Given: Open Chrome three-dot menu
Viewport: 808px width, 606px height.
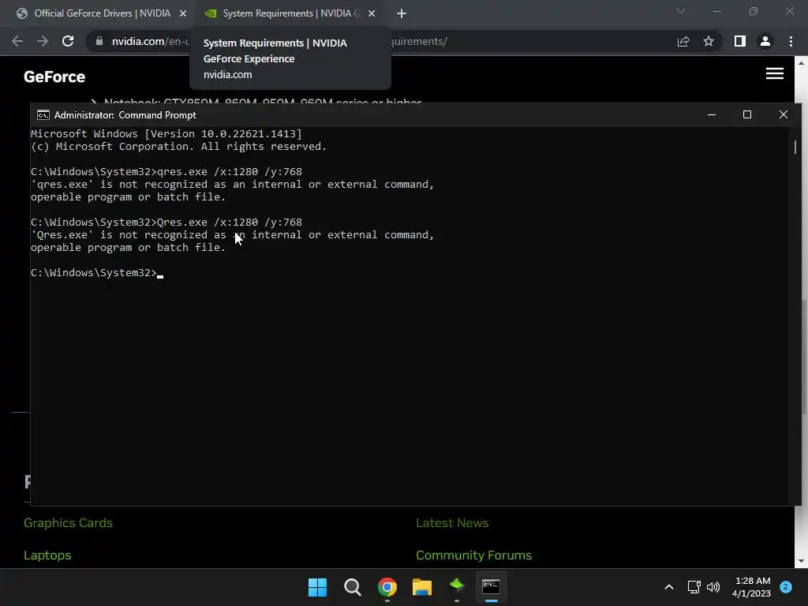Looking at the screenshot, I should click(x=791, y=41).
